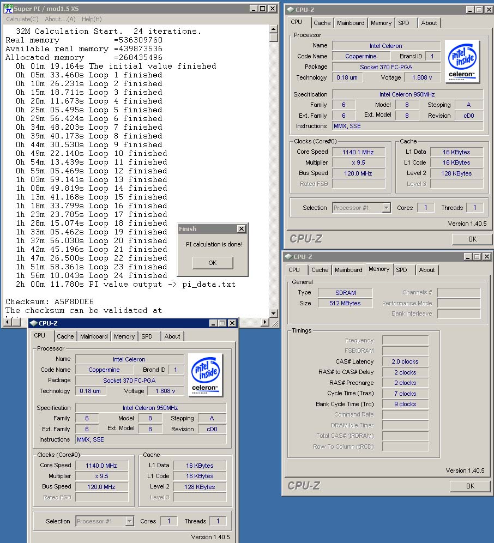Open About tab in the Memory CPU-Z window

(427, 270)
